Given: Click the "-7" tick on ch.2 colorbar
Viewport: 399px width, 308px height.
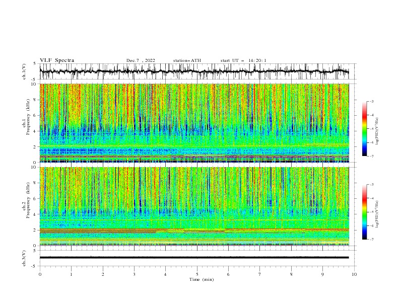Looking at the screenshot, I should tap(372, 240).
